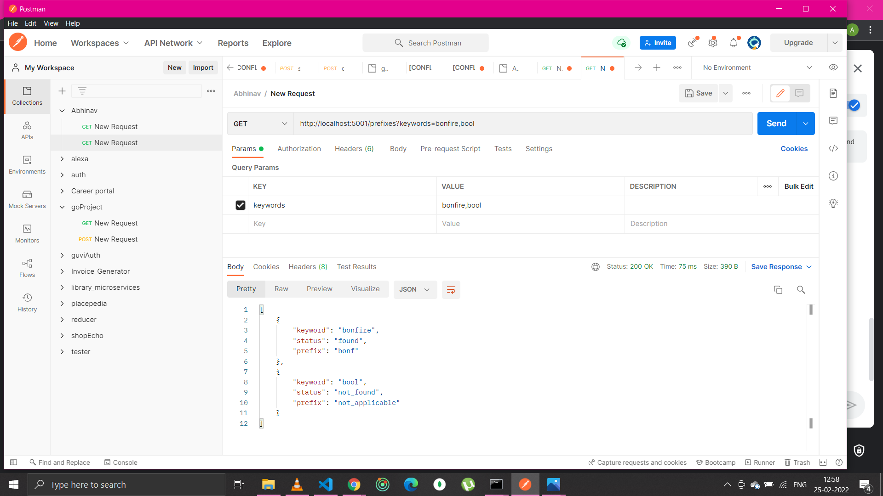Open the View menu
This screenshot has height=496, width=883.
51,23
